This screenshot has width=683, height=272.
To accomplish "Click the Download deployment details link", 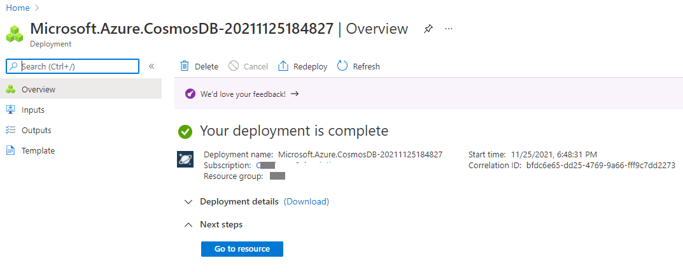I will (x=306, y=202).
